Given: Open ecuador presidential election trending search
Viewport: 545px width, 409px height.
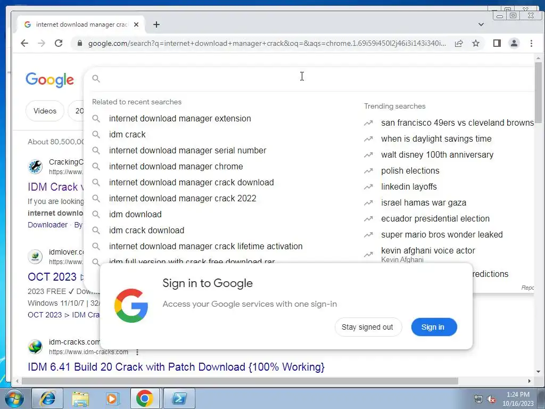Looking at the screenshot, I should pos(435,219).
